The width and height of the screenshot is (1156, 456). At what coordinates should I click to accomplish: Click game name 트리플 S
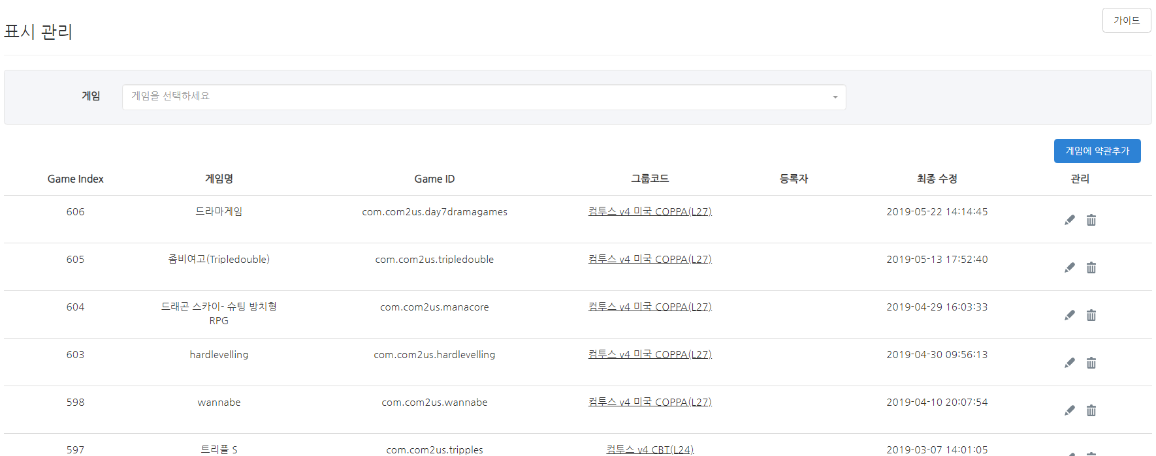[x=219, y=449]
